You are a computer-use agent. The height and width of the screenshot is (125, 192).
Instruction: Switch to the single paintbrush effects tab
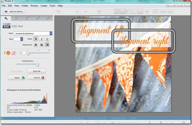tap(27, 18)
